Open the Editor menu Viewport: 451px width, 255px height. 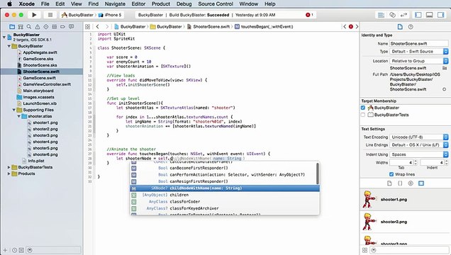(x=138, y=4)
